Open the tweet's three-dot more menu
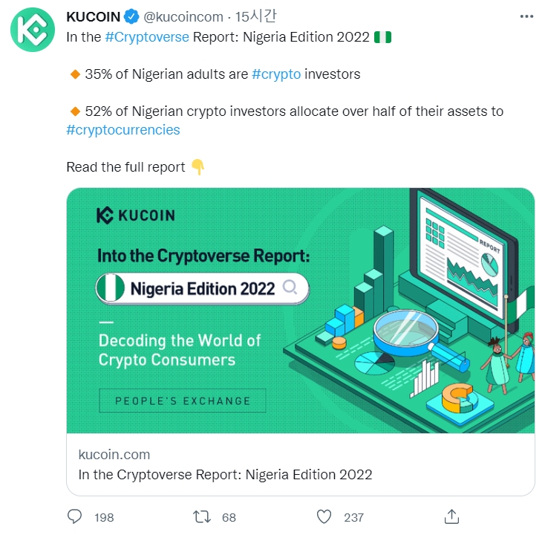 tap(526, 18)
